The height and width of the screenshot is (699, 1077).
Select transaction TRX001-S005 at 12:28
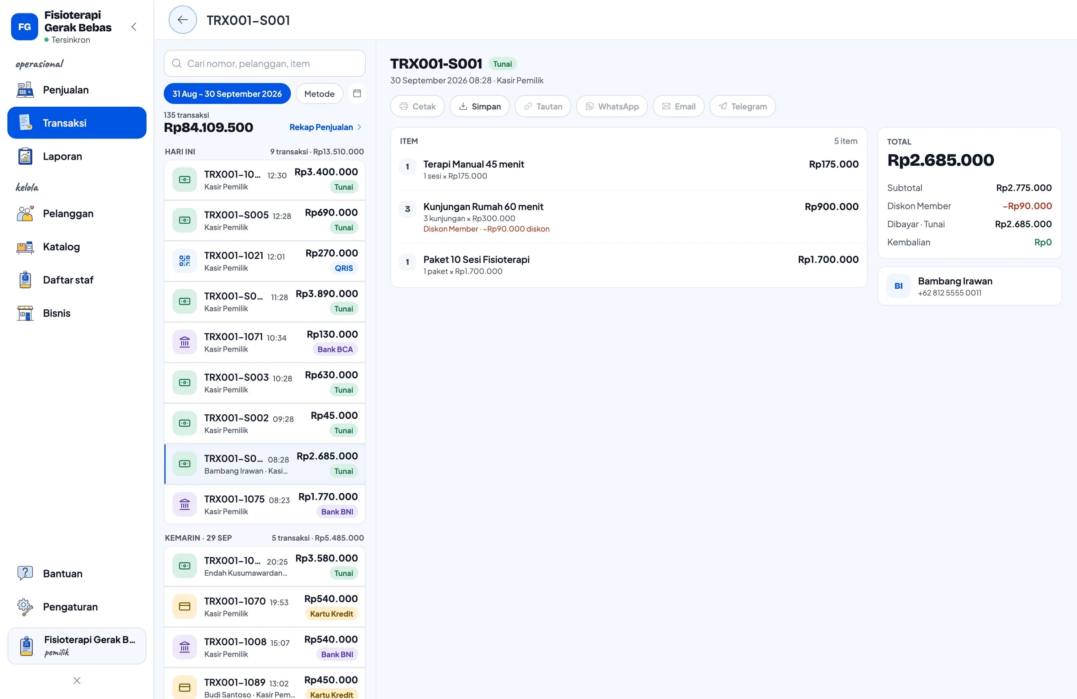point(265,220)
